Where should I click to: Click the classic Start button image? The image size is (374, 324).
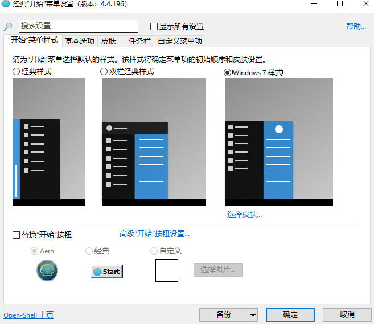click(106, 272)
